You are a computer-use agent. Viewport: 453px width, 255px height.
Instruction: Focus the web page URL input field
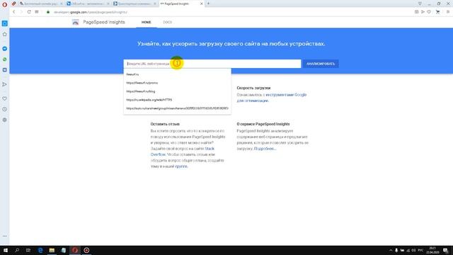pos(212,64)
